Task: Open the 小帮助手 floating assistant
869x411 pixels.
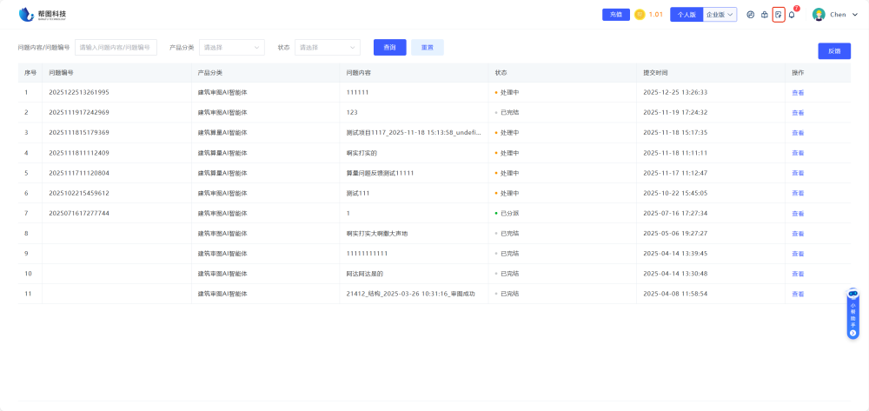Action: (852, 314)
